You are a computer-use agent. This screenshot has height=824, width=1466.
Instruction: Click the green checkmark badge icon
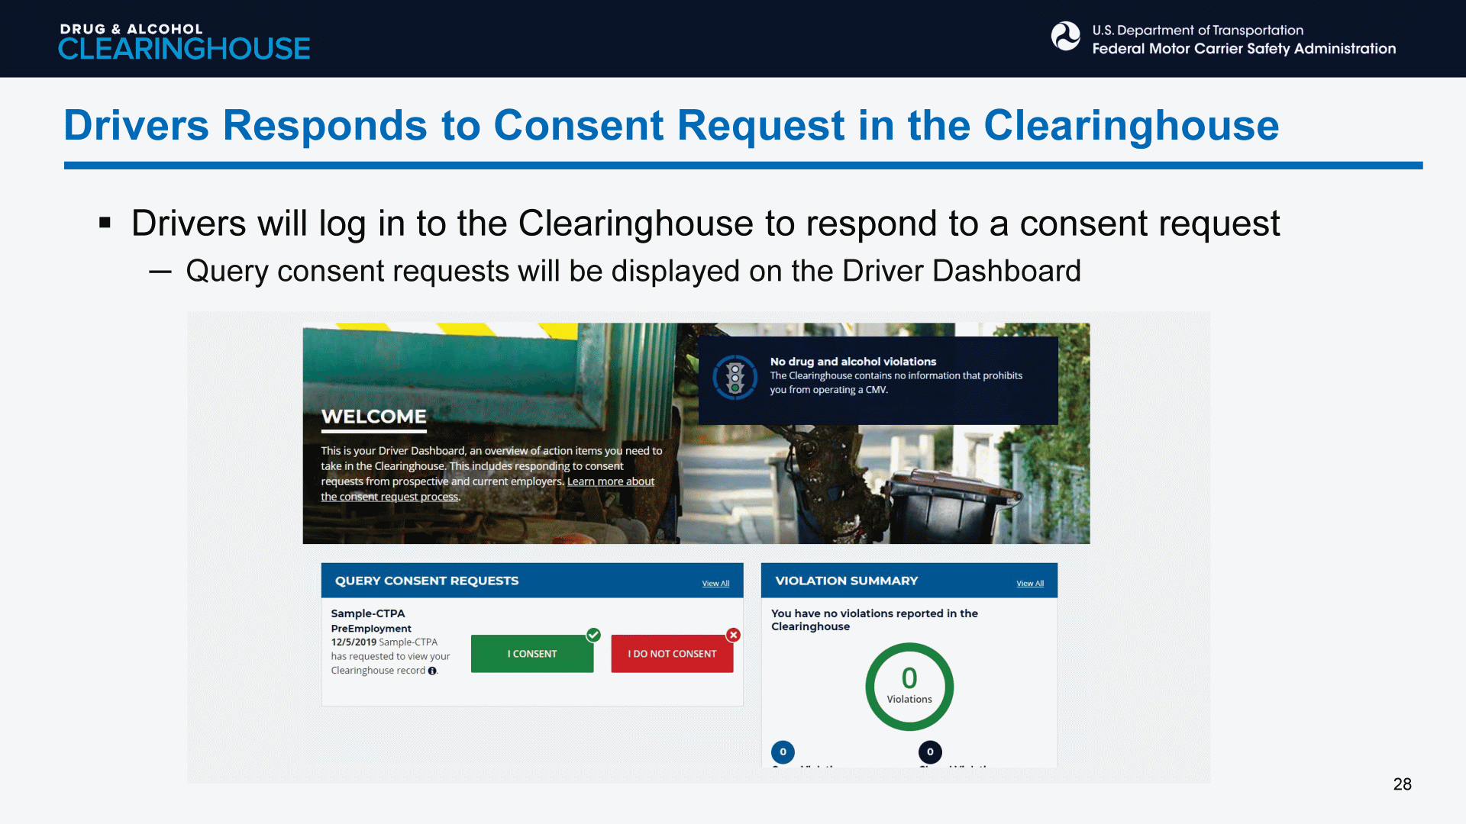[593, 635]
